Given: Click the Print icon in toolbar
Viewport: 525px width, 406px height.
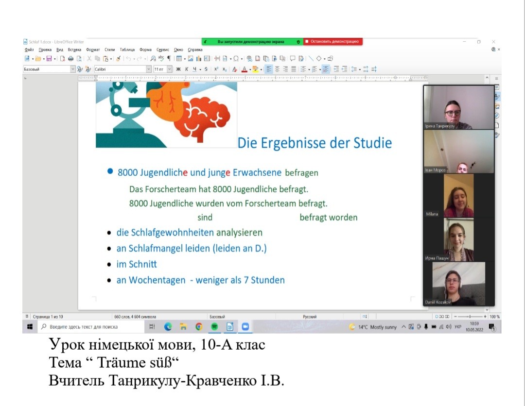Looking at the screenshot, I should pos(70,59).
